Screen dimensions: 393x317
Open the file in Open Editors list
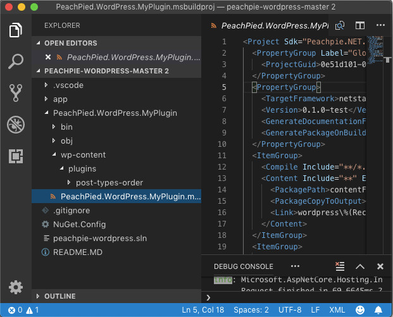click(x=116, y=57)
